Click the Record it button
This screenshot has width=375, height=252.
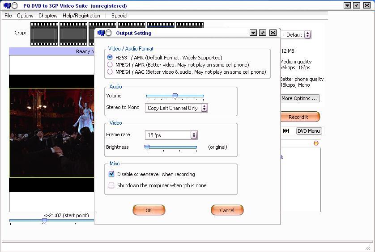298,117
